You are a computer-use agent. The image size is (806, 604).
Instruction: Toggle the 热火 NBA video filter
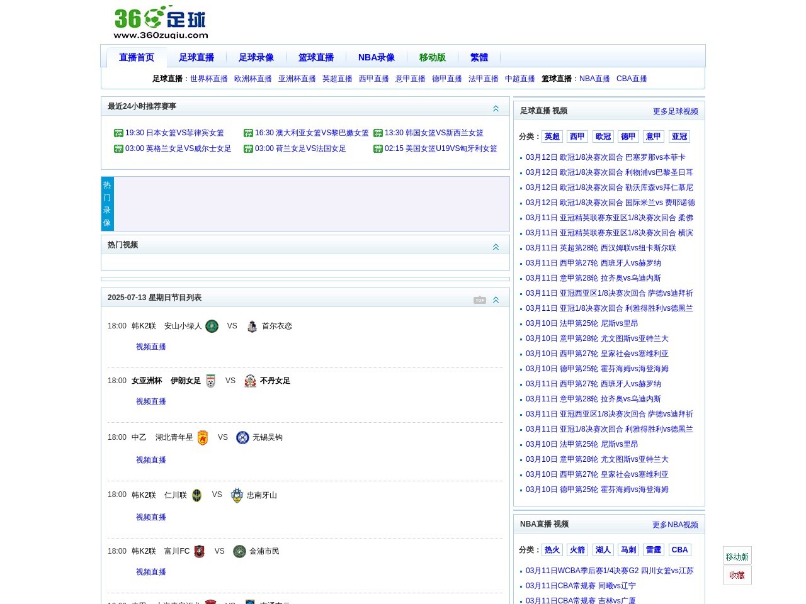point(552,549)
